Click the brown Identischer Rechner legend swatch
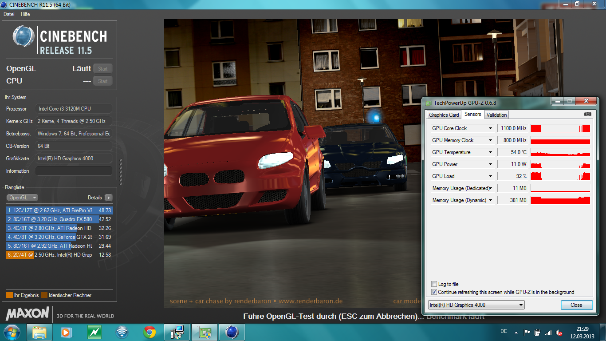 pos(44,295)
